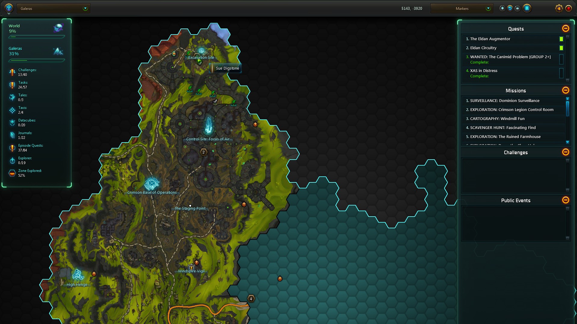The width and height of the screenshot is (577, 324).
Task: Click the Galeras mountain icon
Action: (58, 51)
